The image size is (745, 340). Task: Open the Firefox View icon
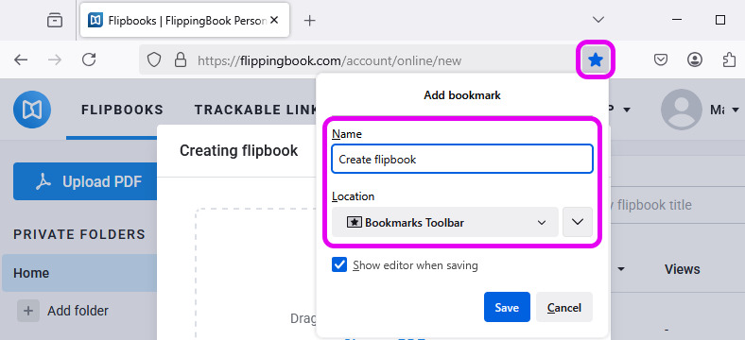(x=55, y=20)
